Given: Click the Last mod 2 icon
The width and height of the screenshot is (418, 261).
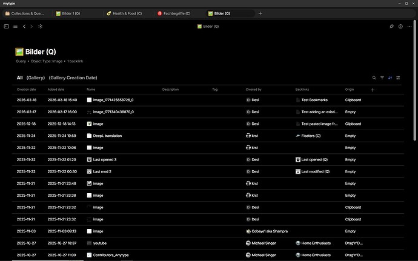Looking at the screenshot, I should [x=89, y=171].
